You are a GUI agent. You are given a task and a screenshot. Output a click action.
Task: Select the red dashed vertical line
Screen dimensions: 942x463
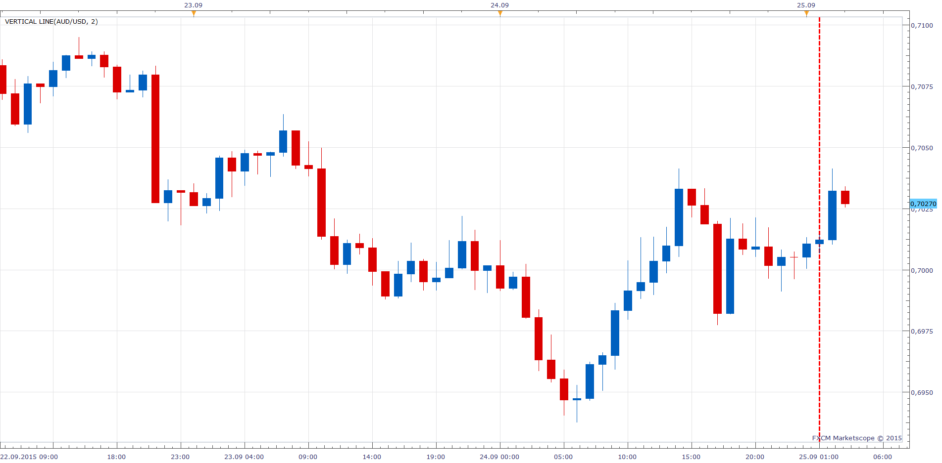(x=819, y=230)
